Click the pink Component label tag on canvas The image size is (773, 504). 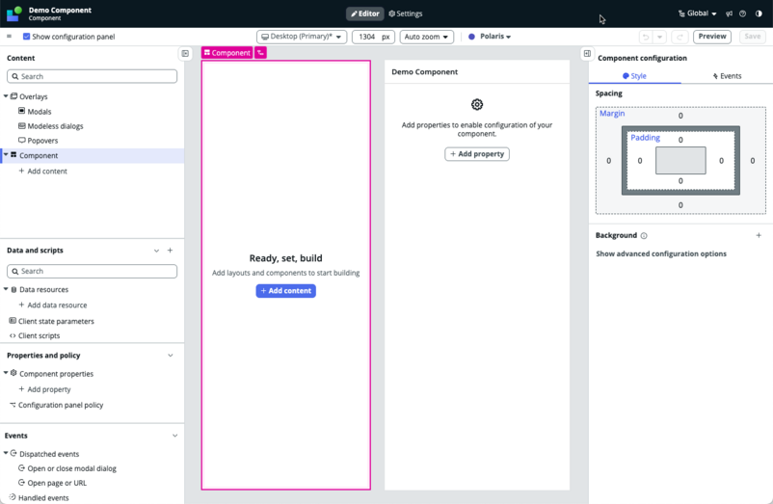(x=227, y=53)
